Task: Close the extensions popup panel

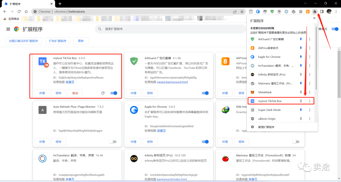Action: coord(314,18)
